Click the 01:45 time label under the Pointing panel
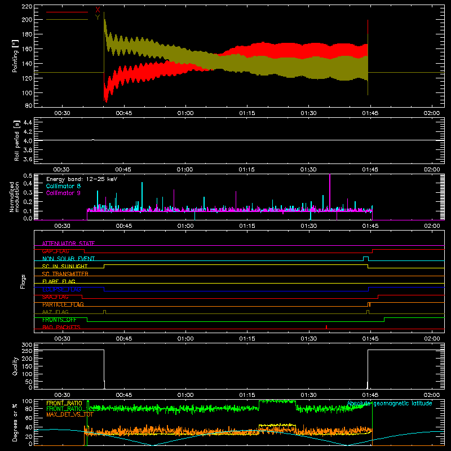This screenshot has width=451, height=451. (x=370, y=113)
